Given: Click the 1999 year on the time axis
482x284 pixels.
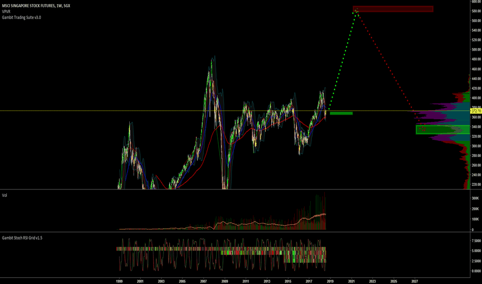Looking at the screenshot, I should point(119,281).
